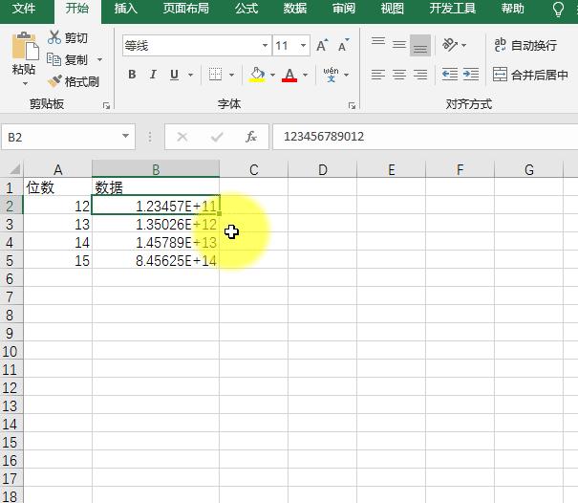Open the Name Box dropdown arrow

pyautogui.click(x=126, y=136)
